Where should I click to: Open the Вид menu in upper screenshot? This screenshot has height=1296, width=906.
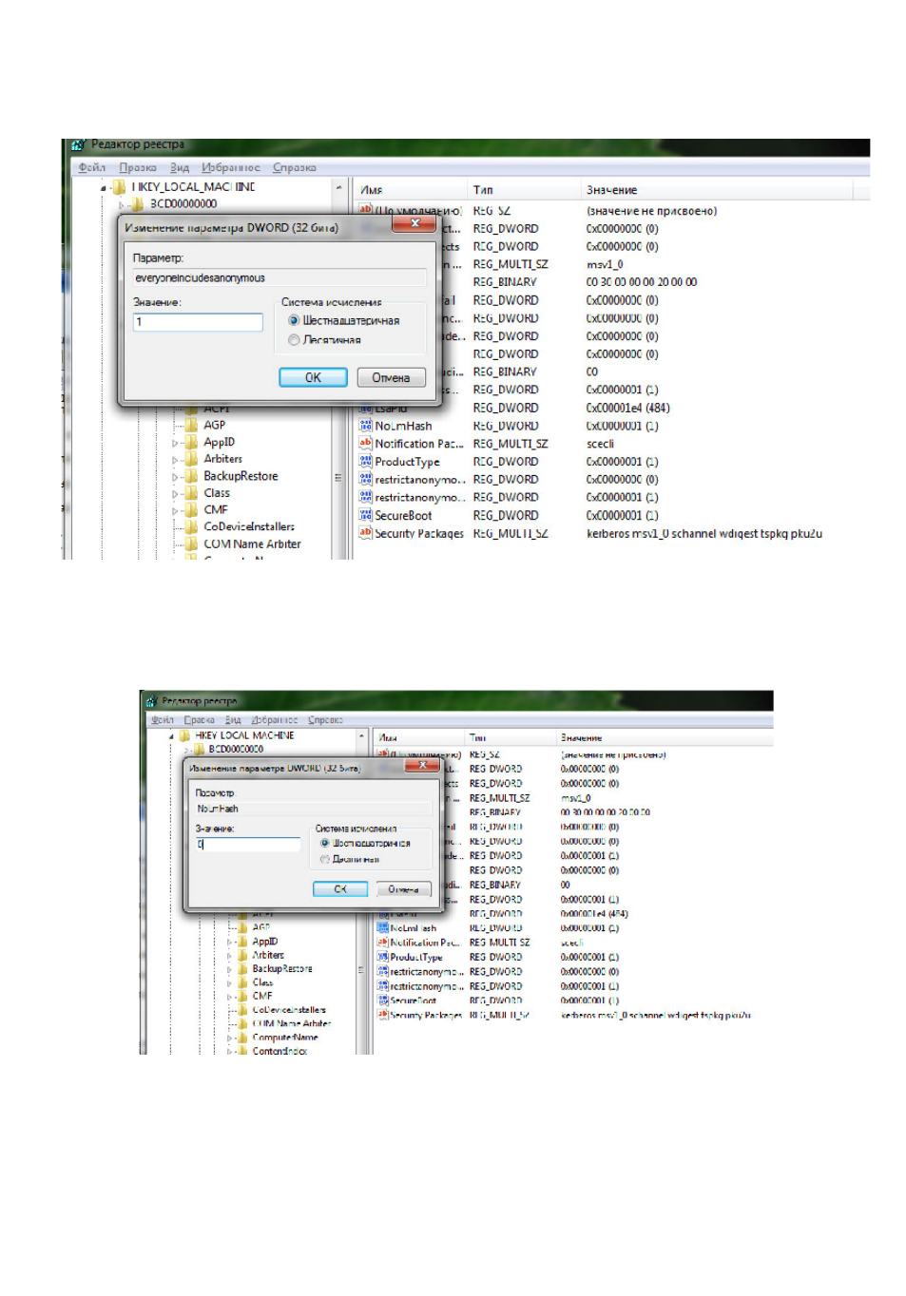[x=180, y=167]
